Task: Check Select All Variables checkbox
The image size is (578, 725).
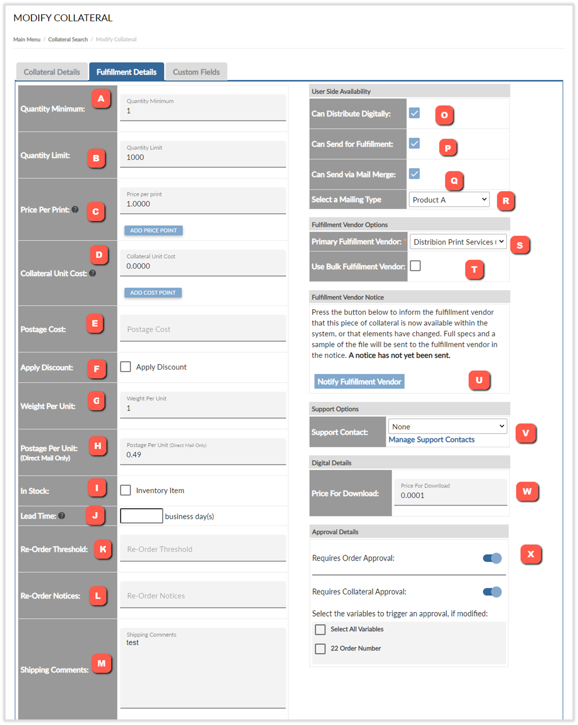Action: (x=320, y=630)
